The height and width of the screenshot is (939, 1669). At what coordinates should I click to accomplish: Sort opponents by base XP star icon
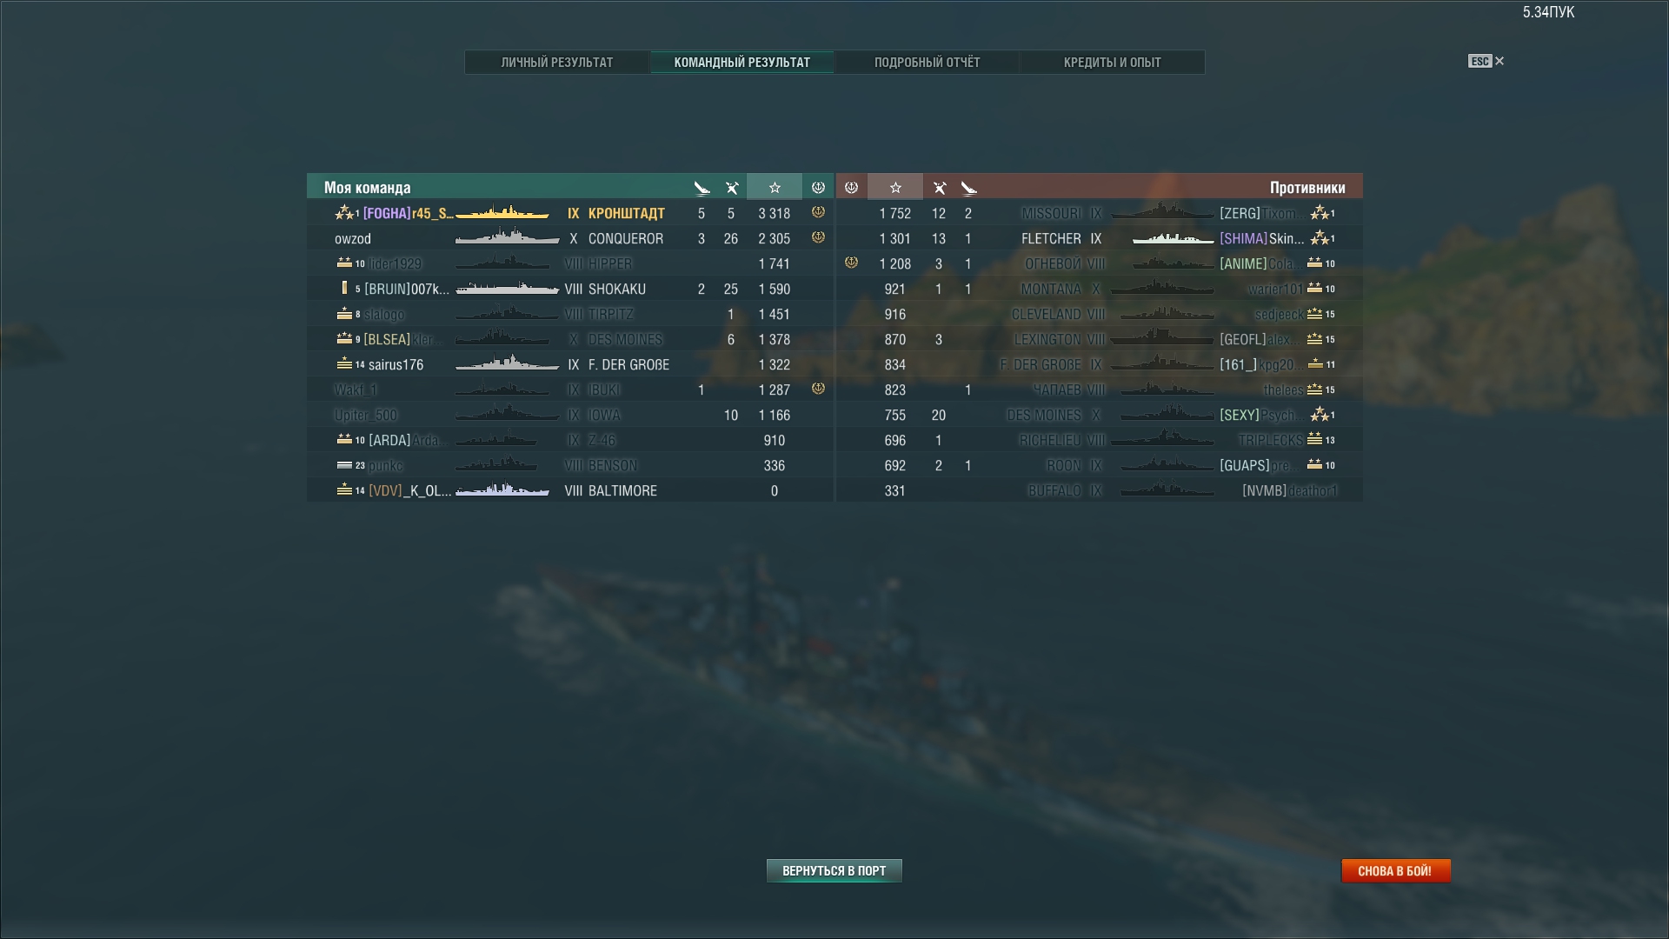click(895, 187)
